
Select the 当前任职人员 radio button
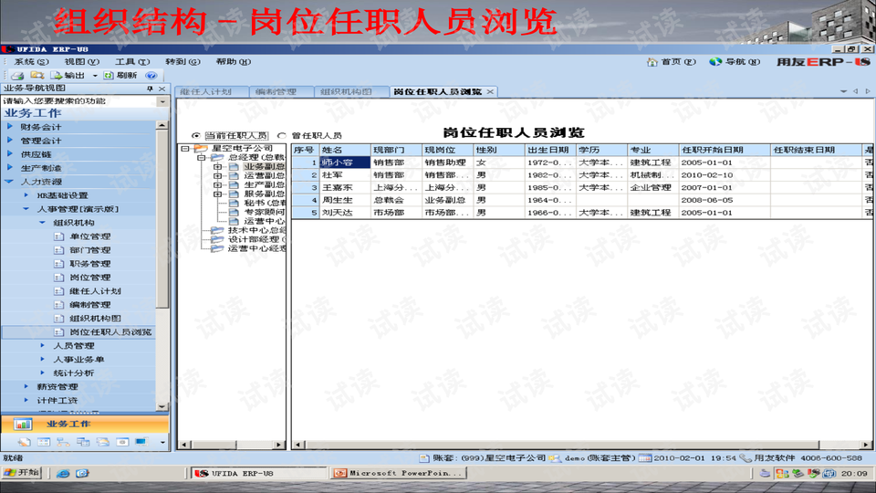tap(195, 136)
